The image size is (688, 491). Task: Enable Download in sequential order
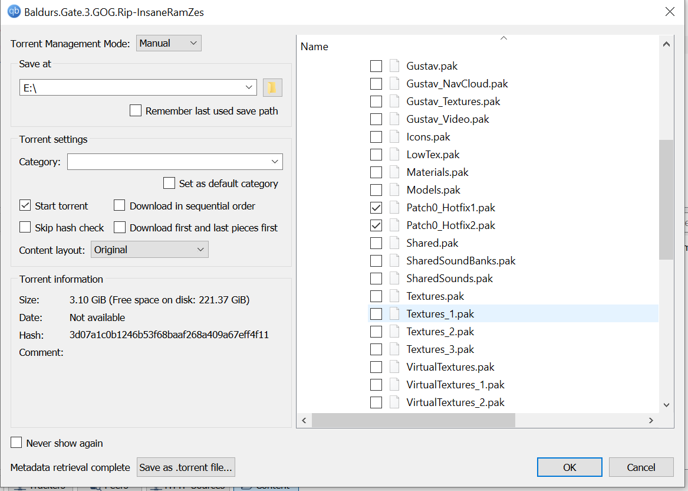pos(119,205)
